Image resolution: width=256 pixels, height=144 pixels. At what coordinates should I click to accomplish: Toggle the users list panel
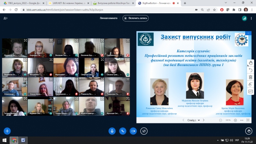click(5, 18)
